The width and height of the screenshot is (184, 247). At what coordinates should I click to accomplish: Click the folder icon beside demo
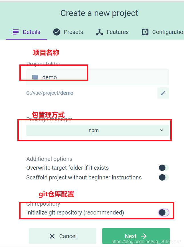coord(35,77)
